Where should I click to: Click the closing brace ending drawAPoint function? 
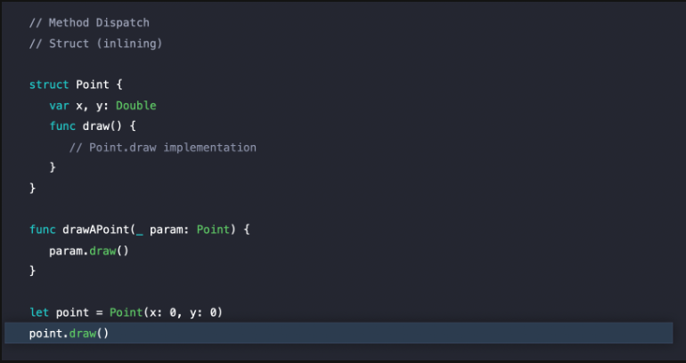tap(33, 270)
